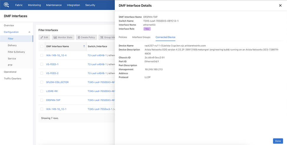Image resolution: width=287 pixels, height=145 pixels.
Task: Select Traffic Counters in the sidebar
Action: [13, 79]
